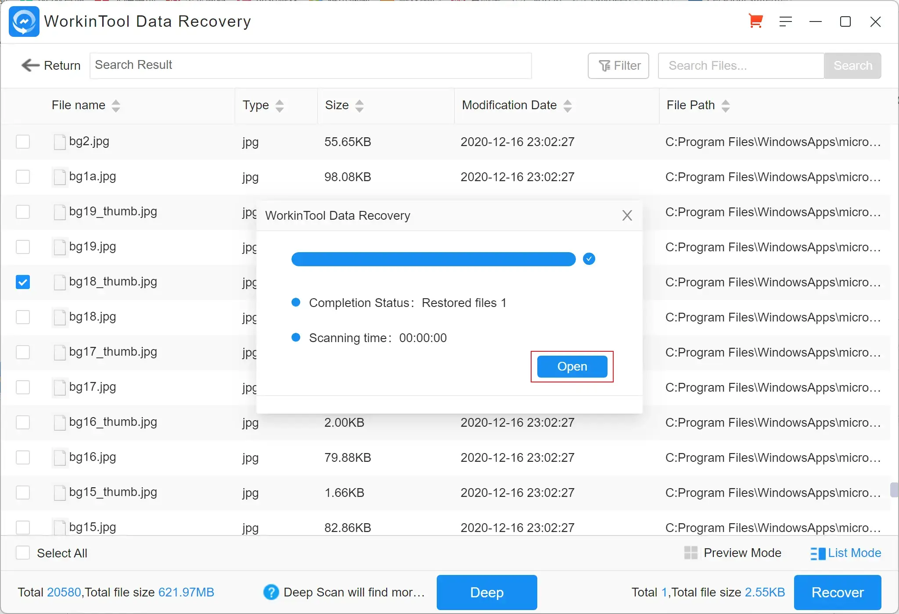Click the bg2.jpg file icon

click(60, 142)
